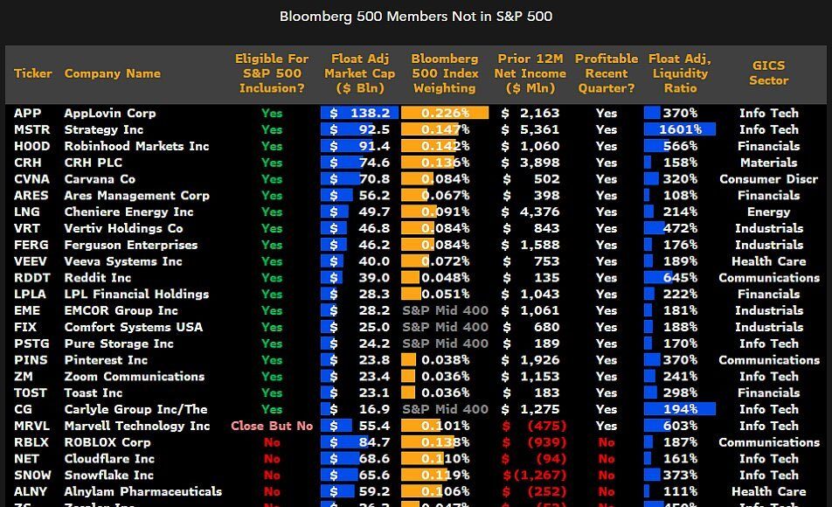Click 'EMCOR Group Inc' company name

121,310
